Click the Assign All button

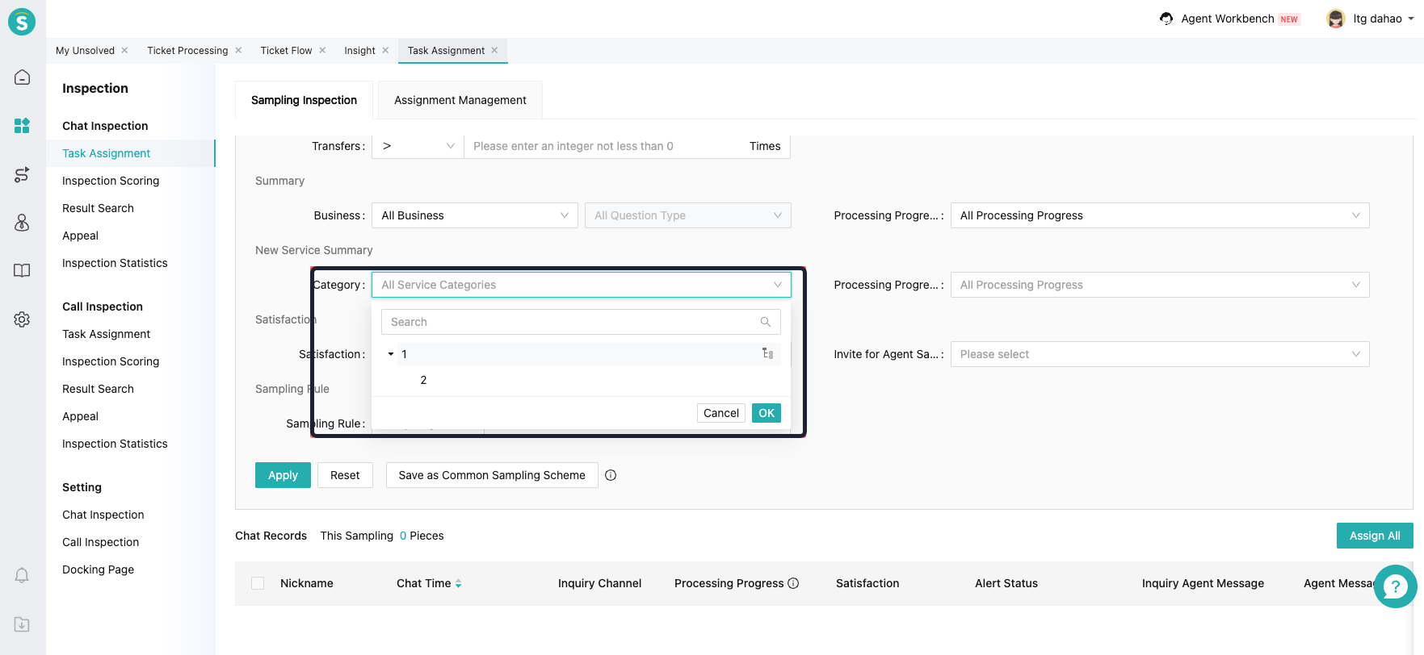coord(1374,536)
